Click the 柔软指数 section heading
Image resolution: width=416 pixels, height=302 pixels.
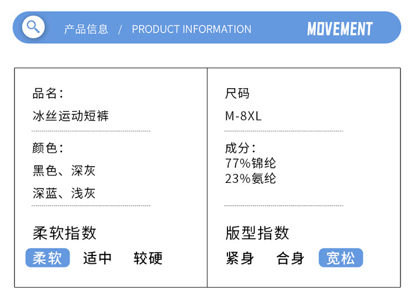click(x=64, y=233)
